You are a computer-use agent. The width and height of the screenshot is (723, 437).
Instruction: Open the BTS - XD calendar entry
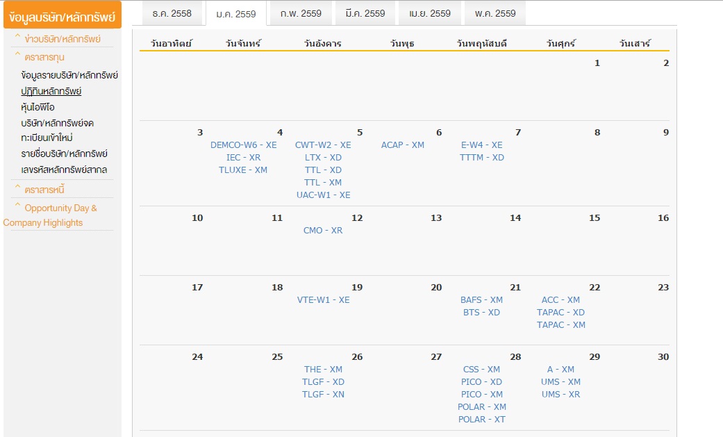click(482, 313)
